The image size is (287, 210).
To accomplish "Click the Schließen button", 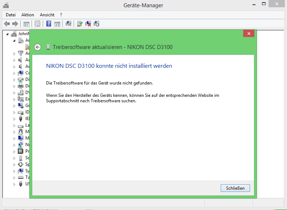I will [x=235, y=188].
